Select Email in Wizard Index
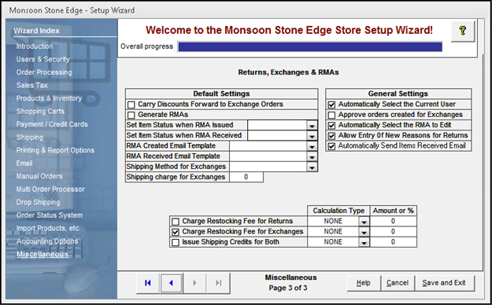The width and height of the screenshot is (492, 305). click(24, 164)
